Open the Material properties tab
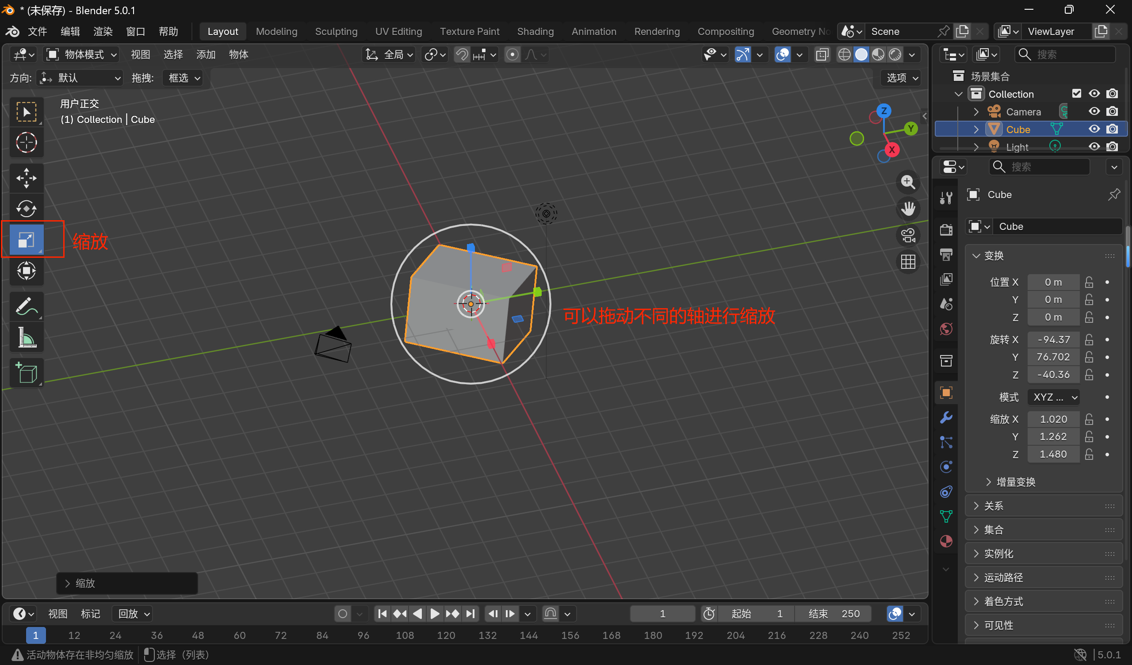1132x665 pixels. pos(946,541)
